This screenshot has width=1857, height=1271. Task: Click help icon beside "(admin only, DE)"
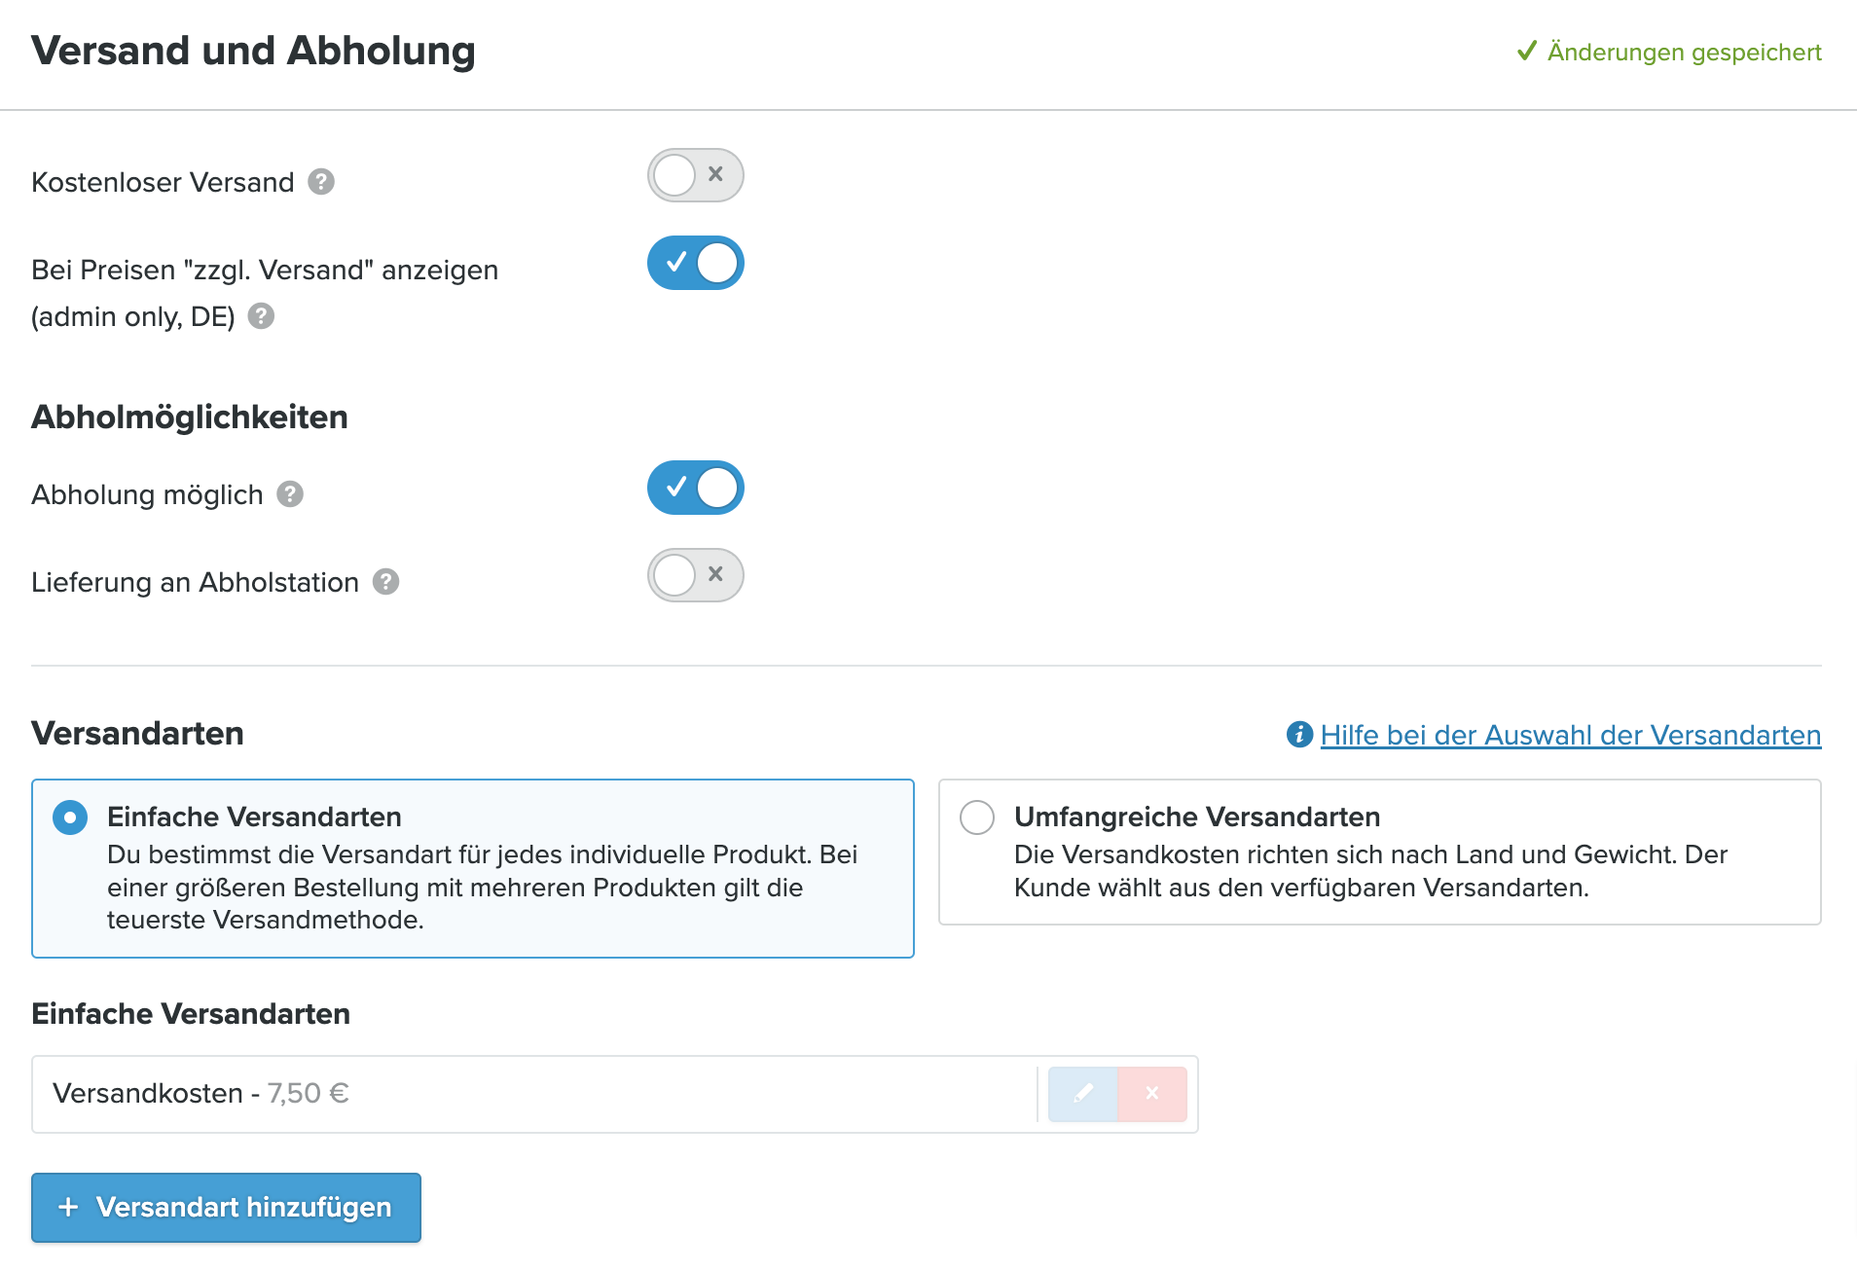click(x=261, y=316)
